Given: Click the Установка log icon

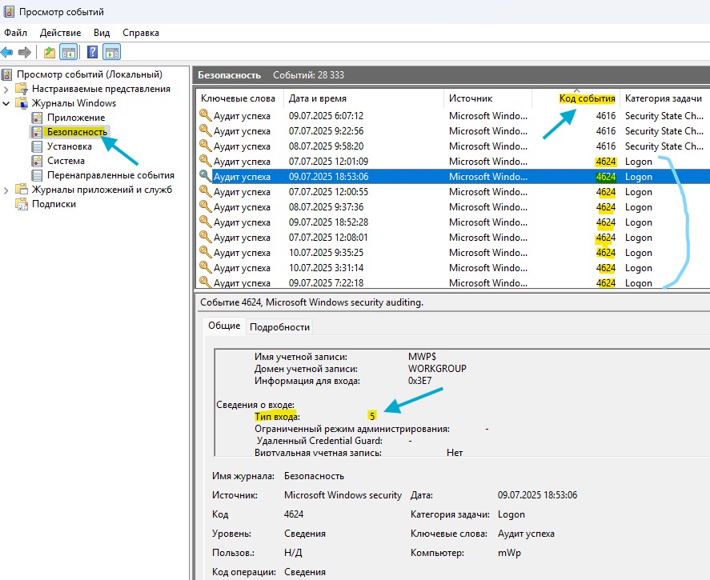Looking at the screenshot, I should click(37, 146).
